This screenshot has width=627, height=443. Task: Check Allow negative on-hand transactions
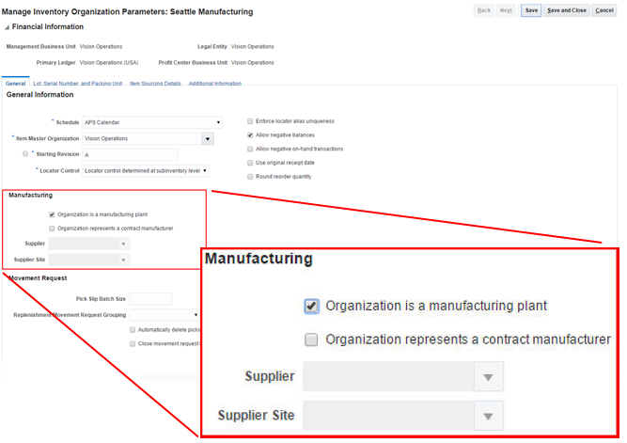coord(249,149)
